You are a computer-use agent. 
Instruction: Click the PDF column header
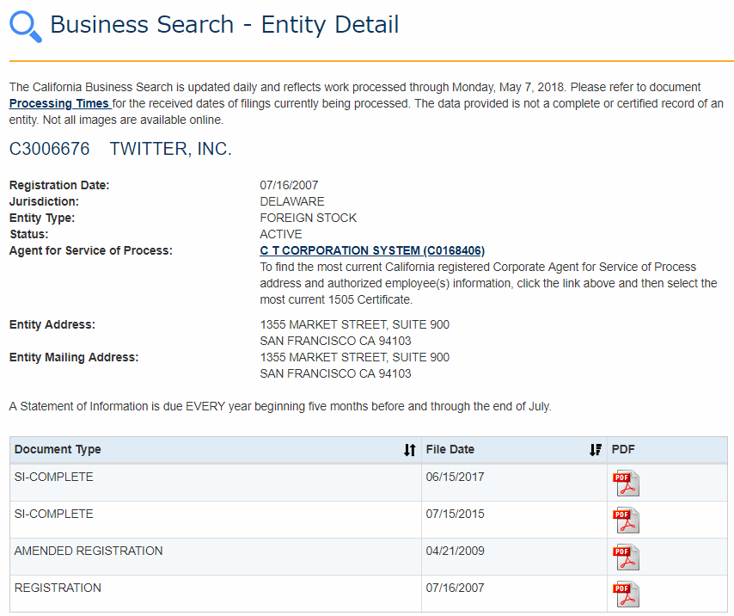coord(623,449)
